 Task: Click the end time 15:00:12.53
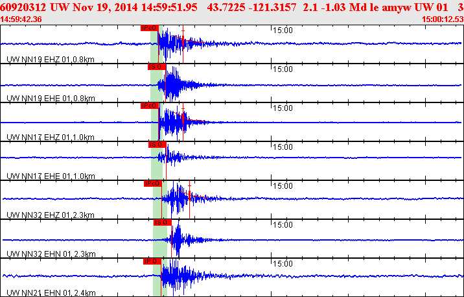coord(443,19)
